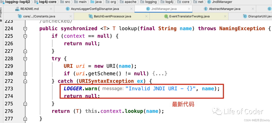Open the Project tool window sidebar
This screenshot has height=123, width=272.
point(1,13)
